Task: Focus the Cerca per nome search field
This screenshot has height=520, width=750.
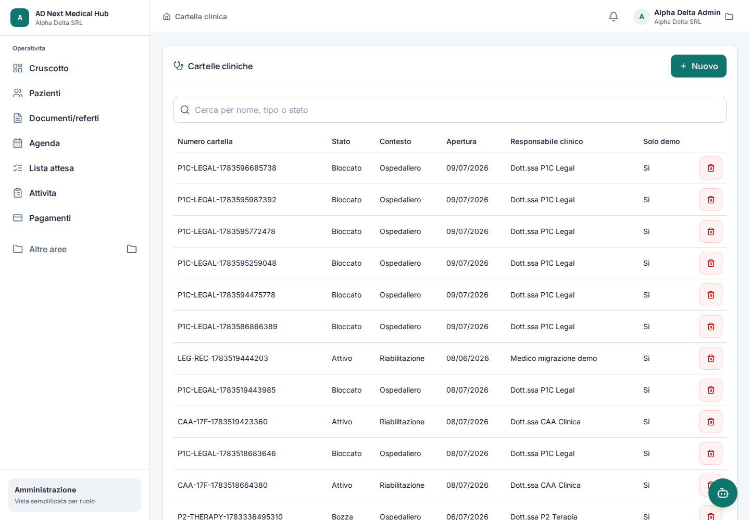Action: pos(450,110)
